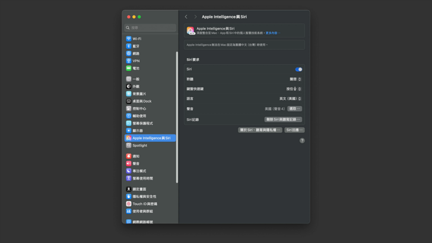This screenshot has height=243, width=432.
Task: Open the 鍵盤快速鍵 popup menu
Action: [294, 89]
